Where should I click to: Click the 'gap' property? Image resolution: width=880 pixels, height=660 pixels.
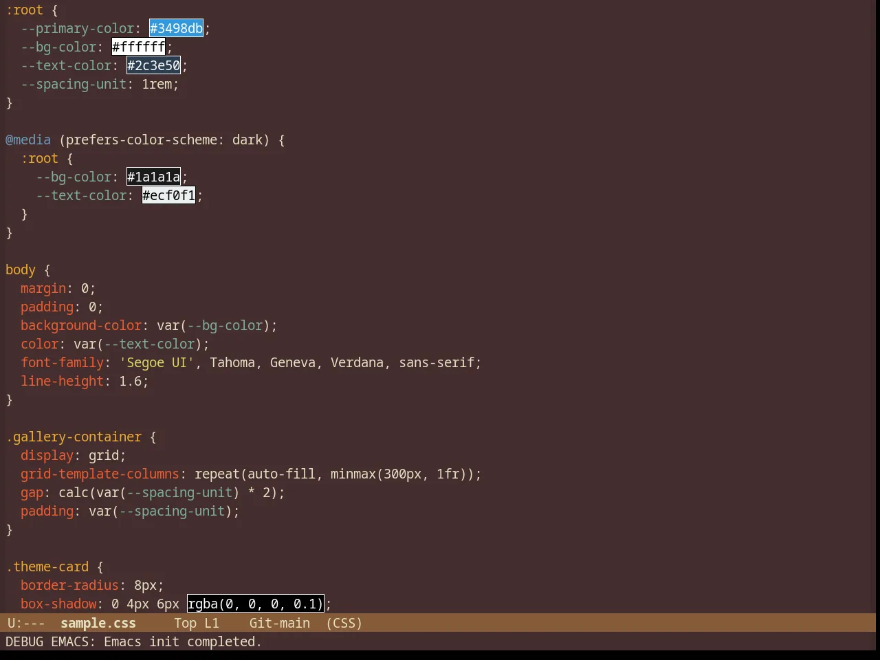click(x=32, y=492)
